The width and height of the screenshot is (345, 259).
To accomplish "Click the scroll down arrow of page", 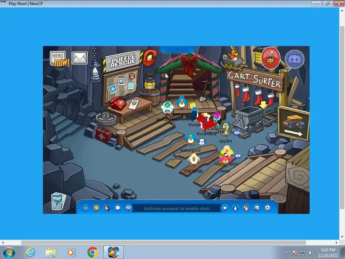I will pos(342,237).
